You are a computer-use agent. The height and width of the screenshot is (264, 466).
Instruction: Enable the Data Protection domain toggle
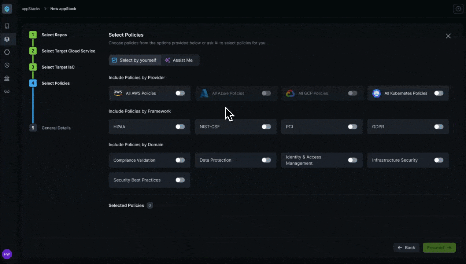point(266,160)
